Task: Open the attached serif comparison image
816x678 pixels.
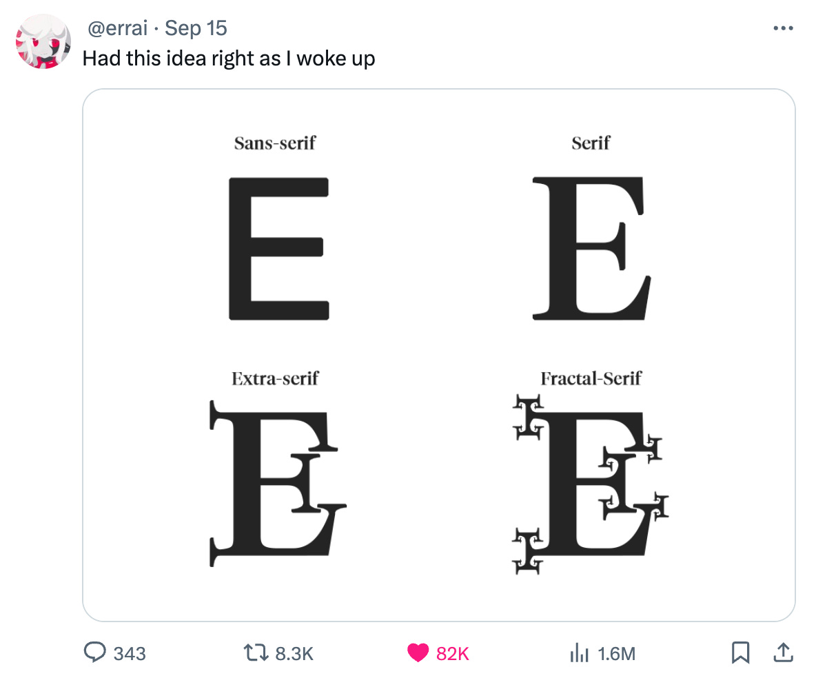Action: 439,355
